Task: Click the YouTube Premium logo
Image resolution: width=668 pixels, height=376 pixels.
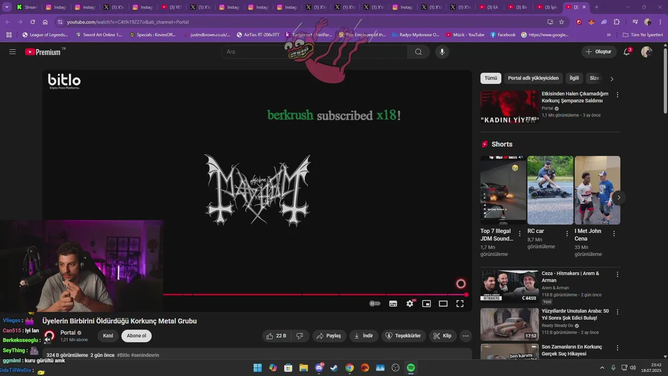Action: click(43, 52)
